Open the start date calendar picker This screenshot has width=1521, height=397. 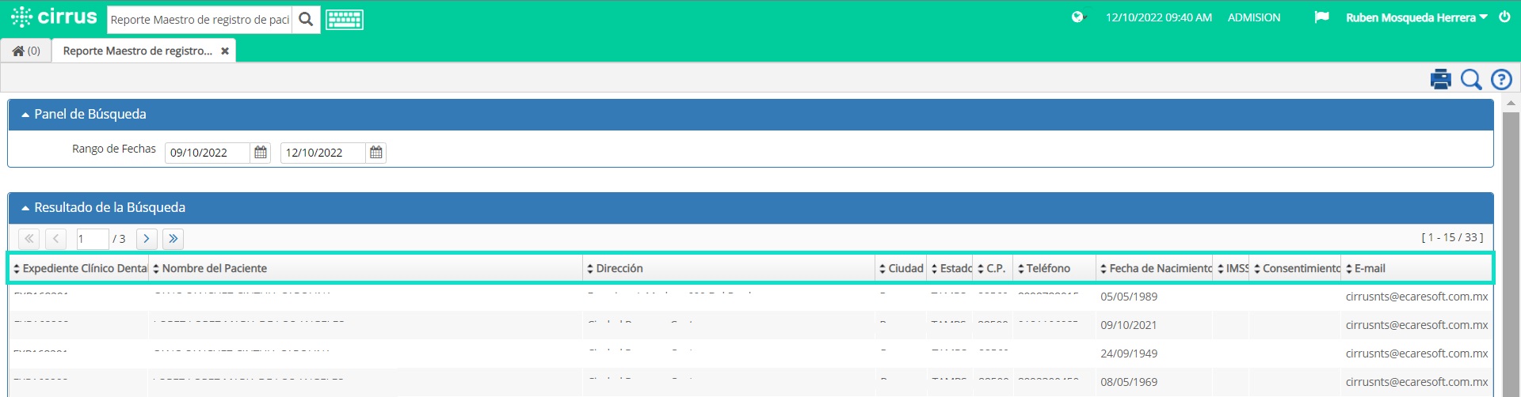(x=261, y=153)
